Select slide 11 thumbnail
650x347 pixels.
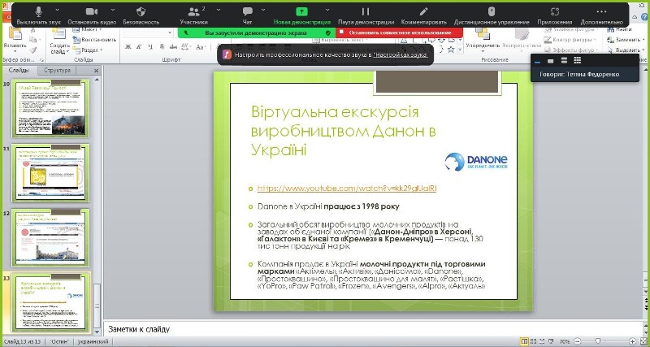coord(50,173)
